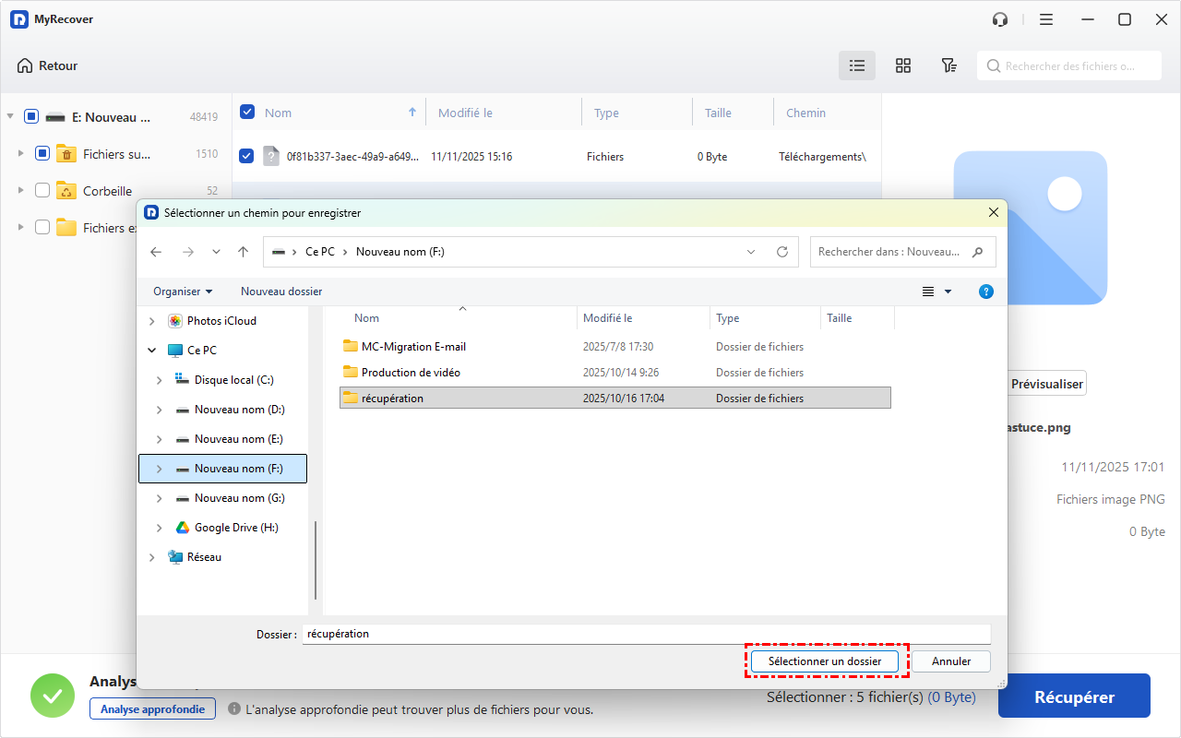Click the Annuler button
Viewport: 1181px width, 738px height.
[950, 661]
